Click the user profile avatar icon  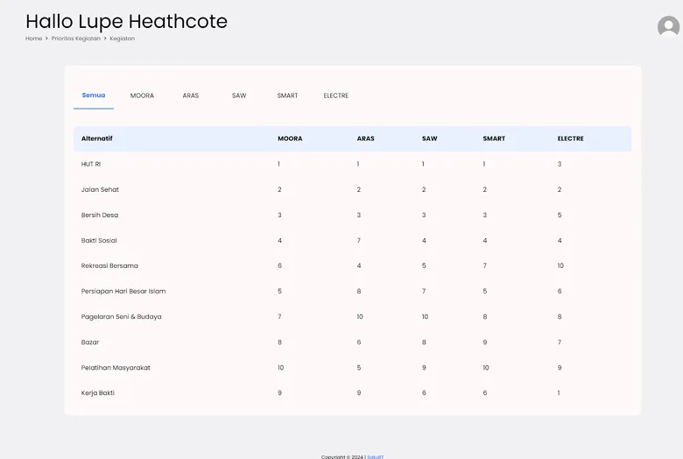pos(668,27)
